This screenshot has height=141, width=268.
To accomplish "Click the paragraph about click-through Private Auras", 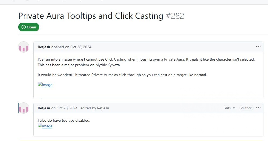I will click(x=122, y=75).
